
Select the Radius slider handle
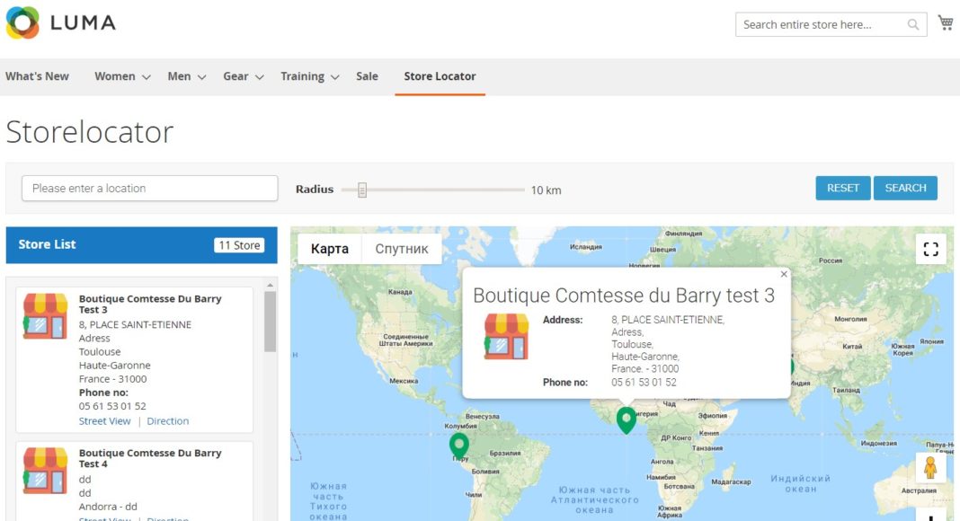click(362, 190)
